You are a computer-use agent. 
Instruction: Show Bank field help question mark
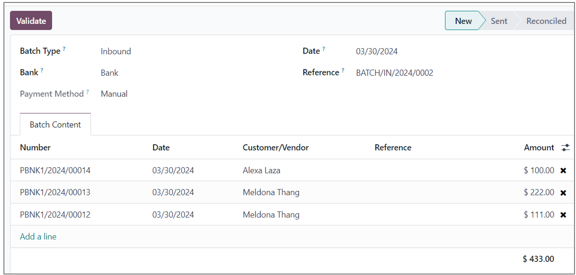click(42, 70)
